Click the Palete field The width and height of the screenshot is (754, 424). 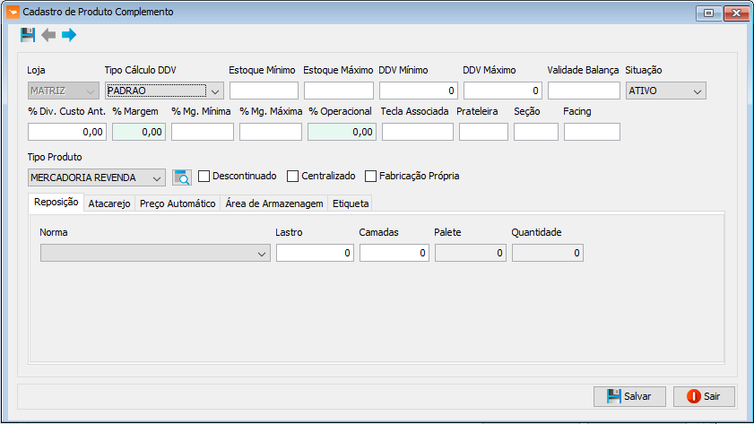[x=471, y=254]
